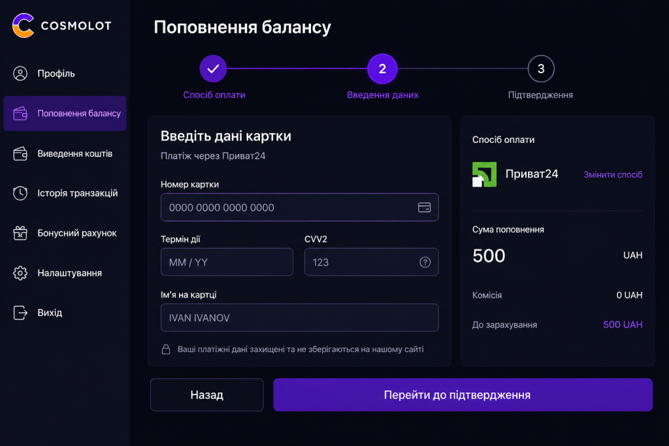Click Змінити спосіб link
The width and height of the screenshot is (669, 446).
click(x=613, y=174)
